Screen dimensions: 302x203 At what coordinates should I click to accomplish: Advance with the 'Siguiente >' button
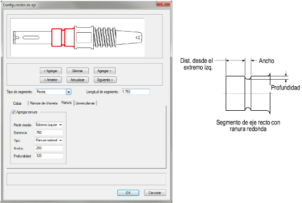(x=105, y=80)
